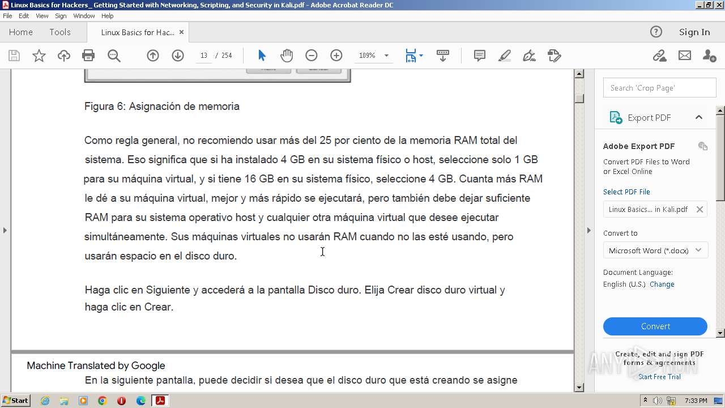725x408 pixels.
Task: Collapse the Export PDF panel chevron
Action: [x=699, y=117]
